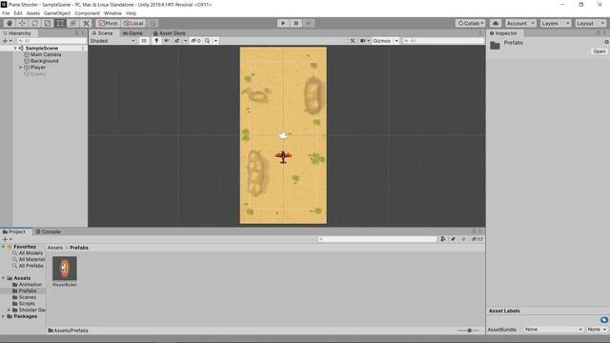Viewport: 610px width, 343px height.
Task: Open the File menu
Action: tap(6, 13)
